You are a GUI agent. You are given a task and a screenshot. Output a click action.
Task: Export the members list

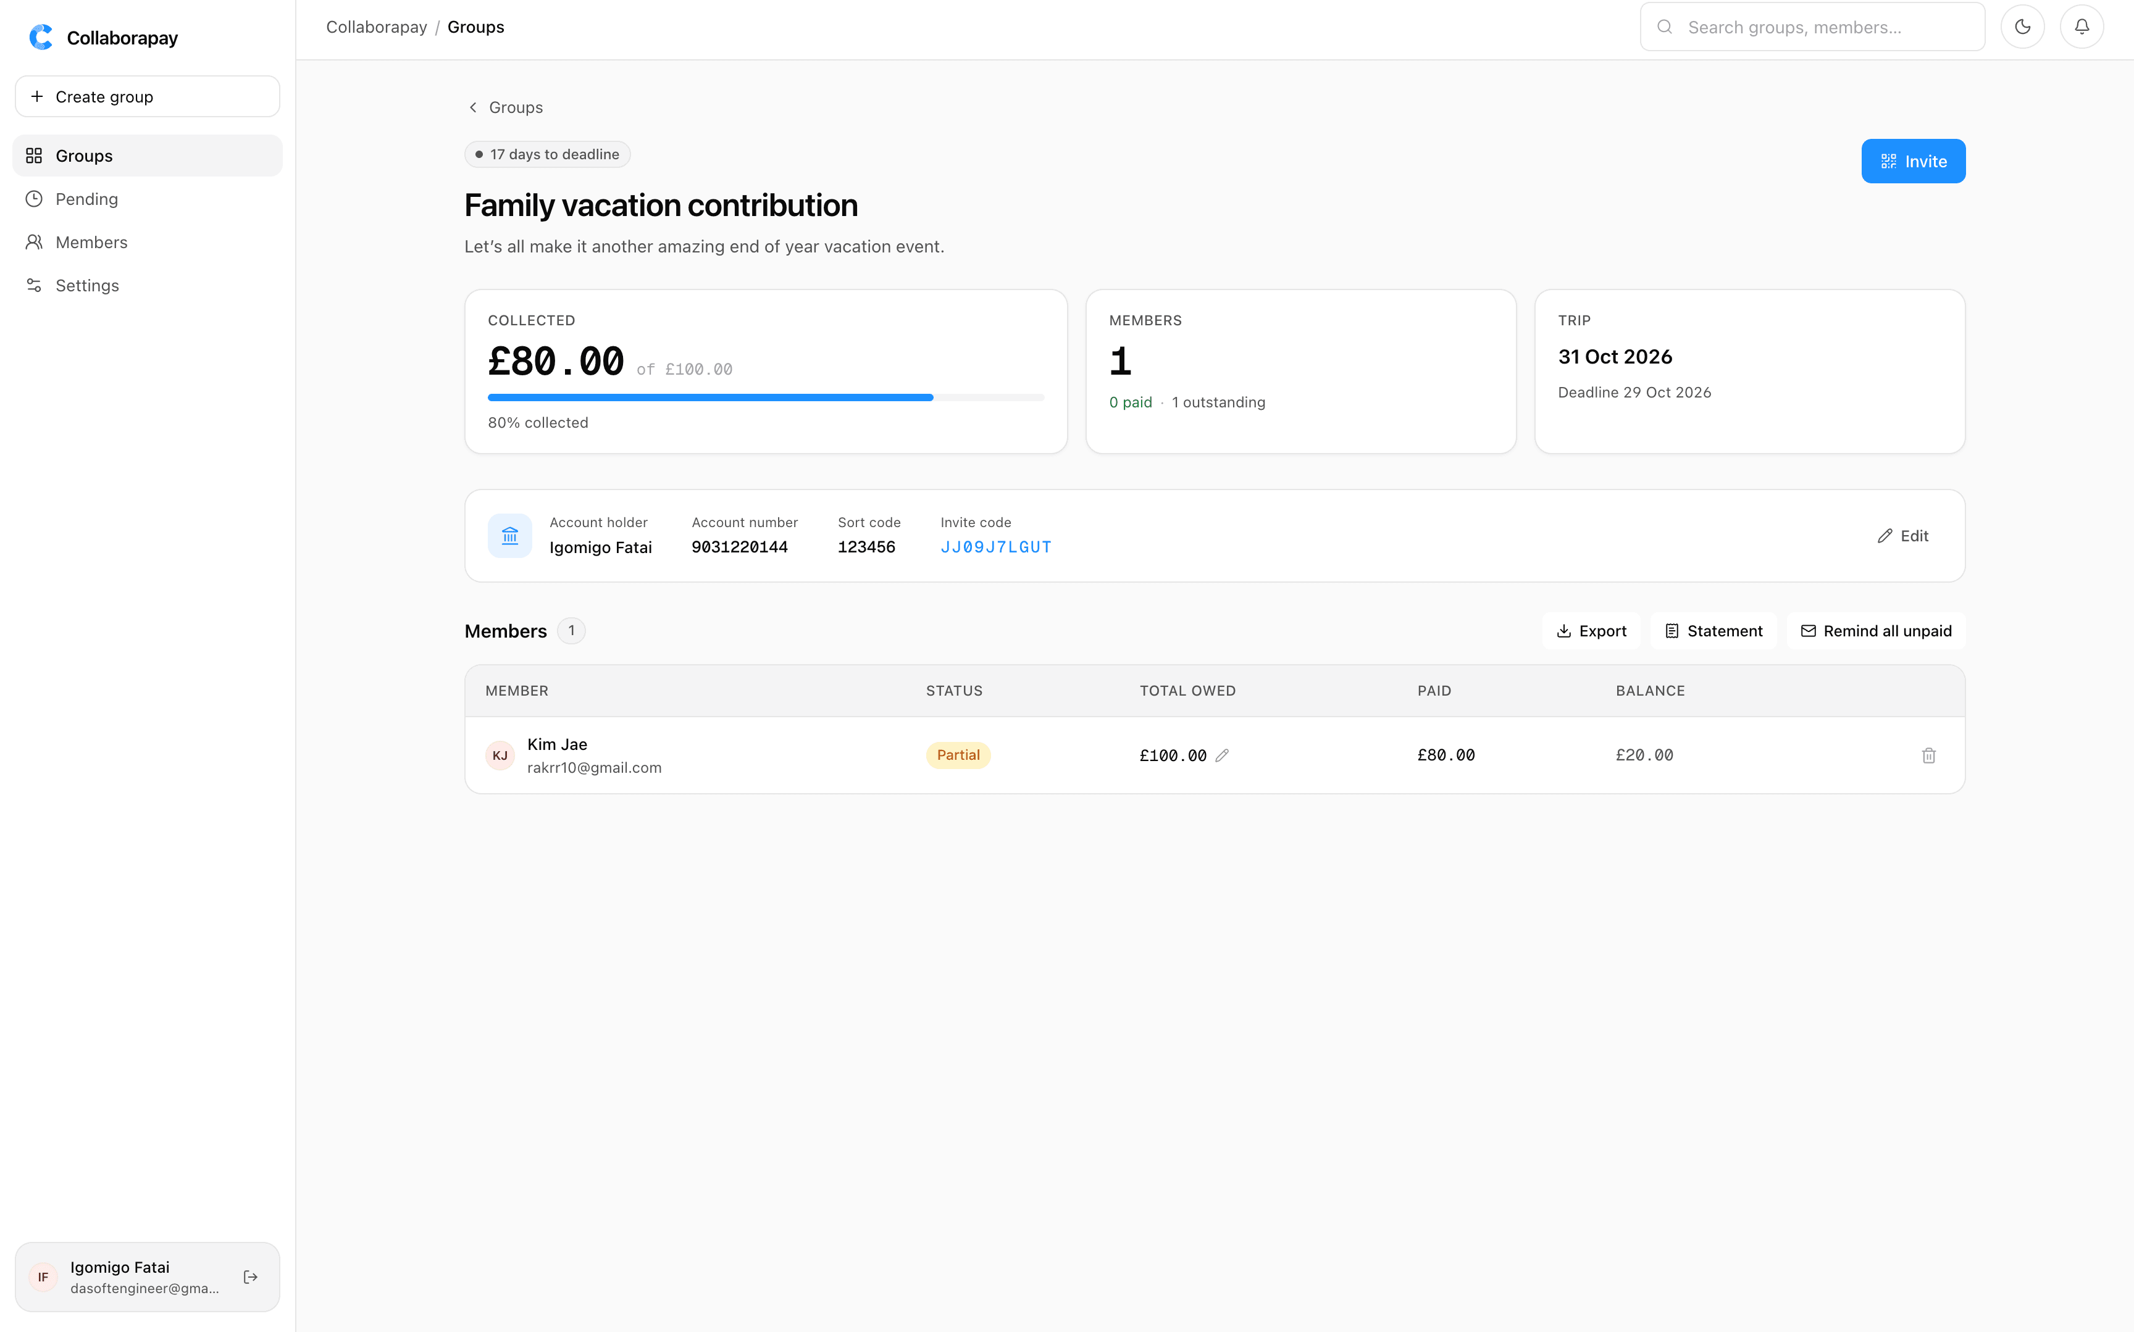(1591, 631)
